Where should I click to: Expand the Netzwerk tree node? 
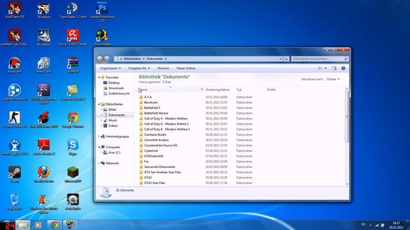[99, 164]
